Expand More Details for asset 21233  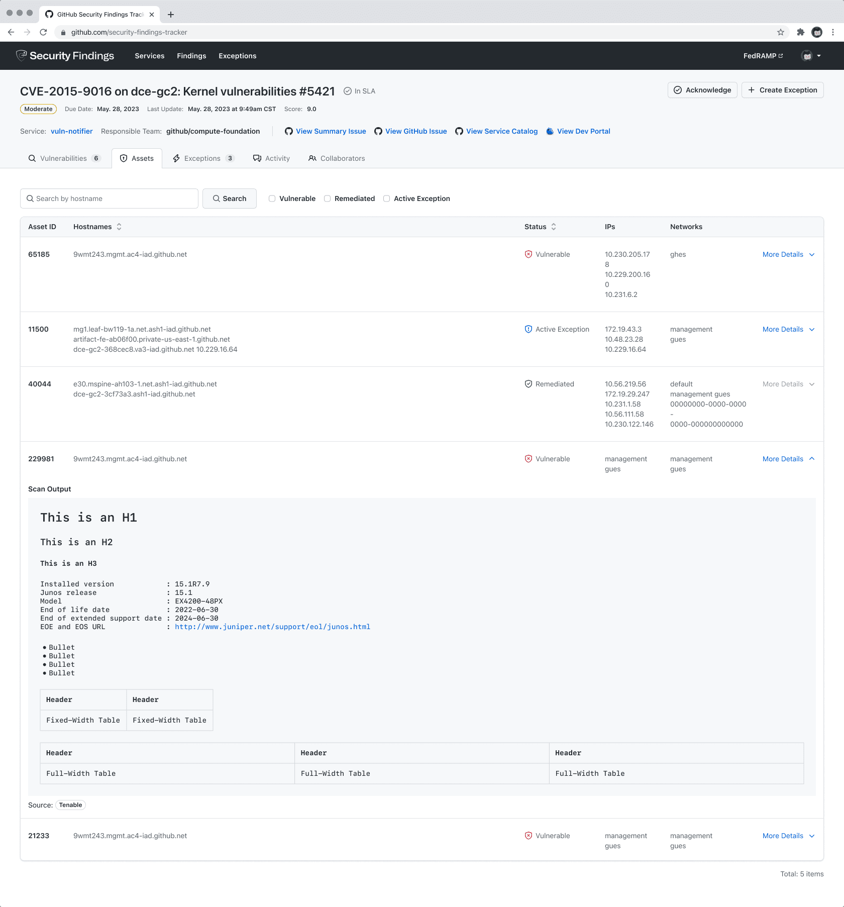pyautogui.click(x=788, y=836)
